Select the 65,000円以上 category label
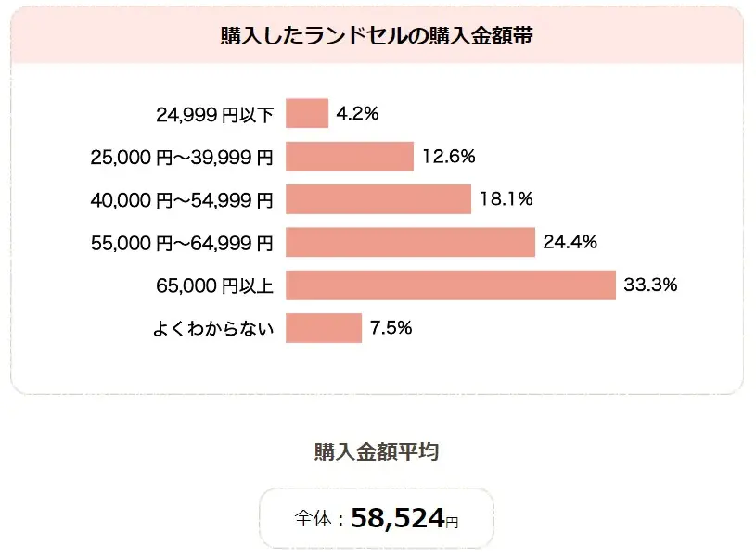Viewport: 756px width, 558px height. coord(215,286)
